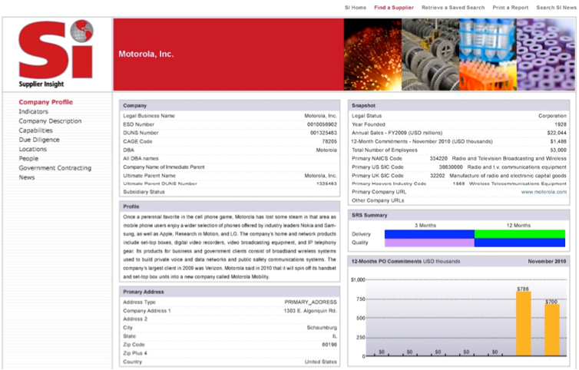Viewport: 579px width, 370px height.
Task: Click the PRIMARY_ADDRESS type value
Action: 310,302
